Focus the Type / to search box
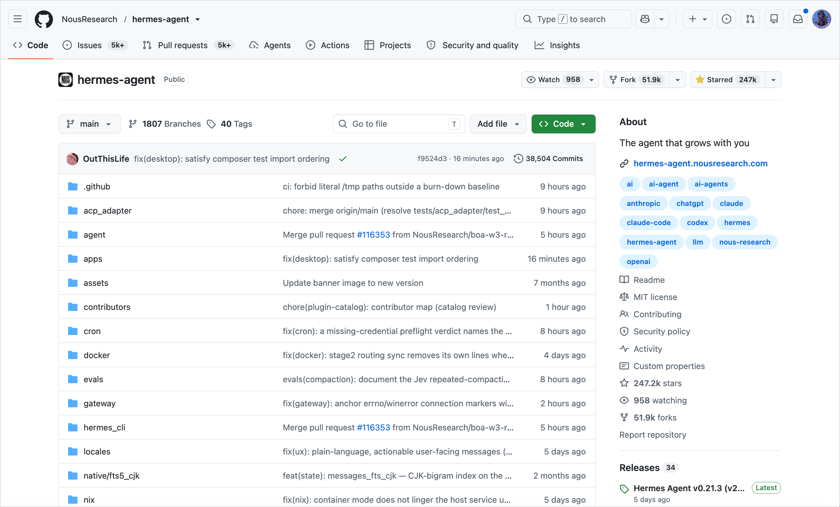 pyautogui.click(x=574, y=19)
